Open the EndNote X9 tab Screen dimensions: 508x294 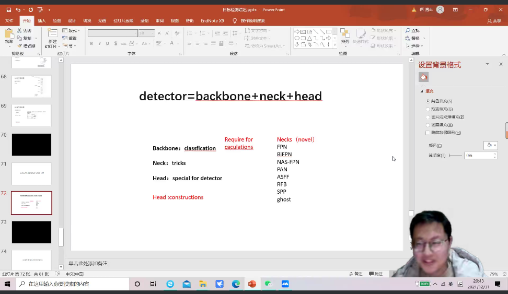pyautogui.click(x=212, y=21)
